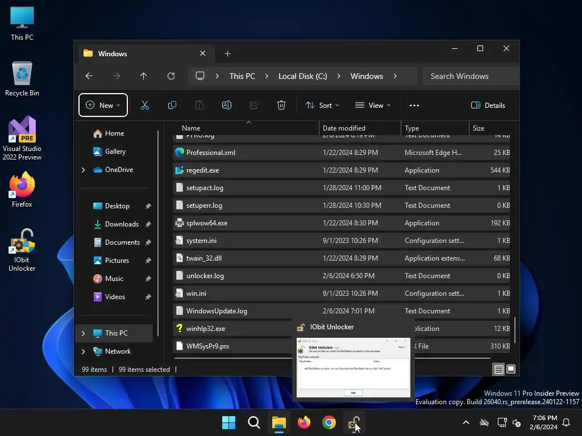
Task: Open the Sort dropdown menu
Action: coord(322,105)
